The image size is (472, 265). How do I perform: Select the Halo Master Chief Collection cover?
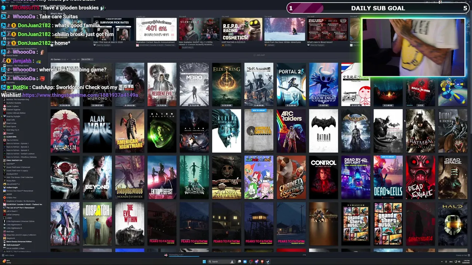452,224
